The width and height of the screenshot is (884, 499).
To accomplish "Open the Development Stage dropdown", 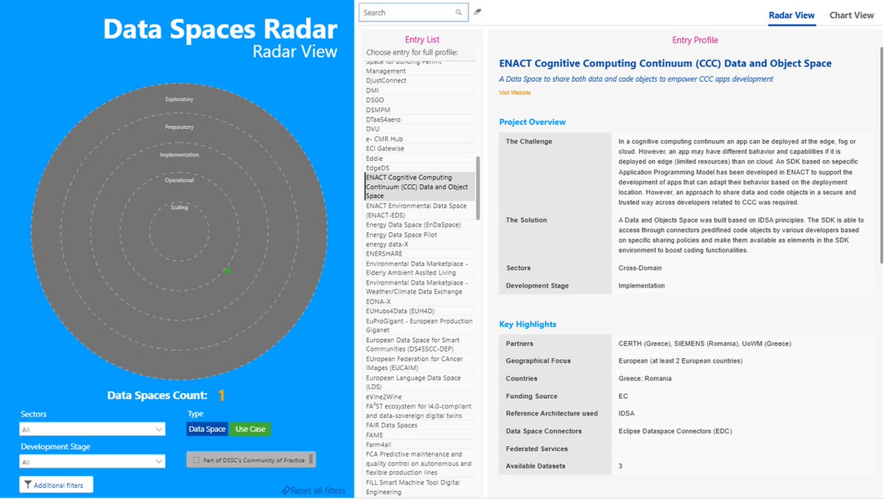I will pos(93,462).
